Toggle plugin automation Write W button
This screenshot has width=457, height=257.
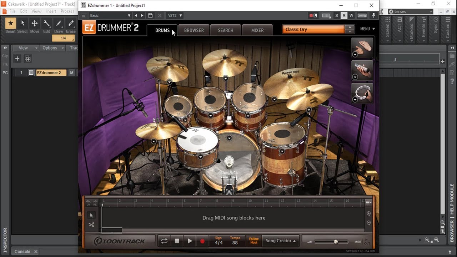351,16
